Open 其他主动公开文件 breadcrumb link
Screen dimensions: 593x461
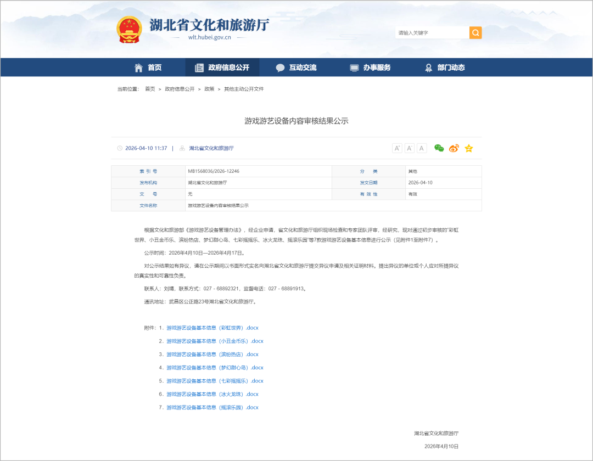click(244, 89)
